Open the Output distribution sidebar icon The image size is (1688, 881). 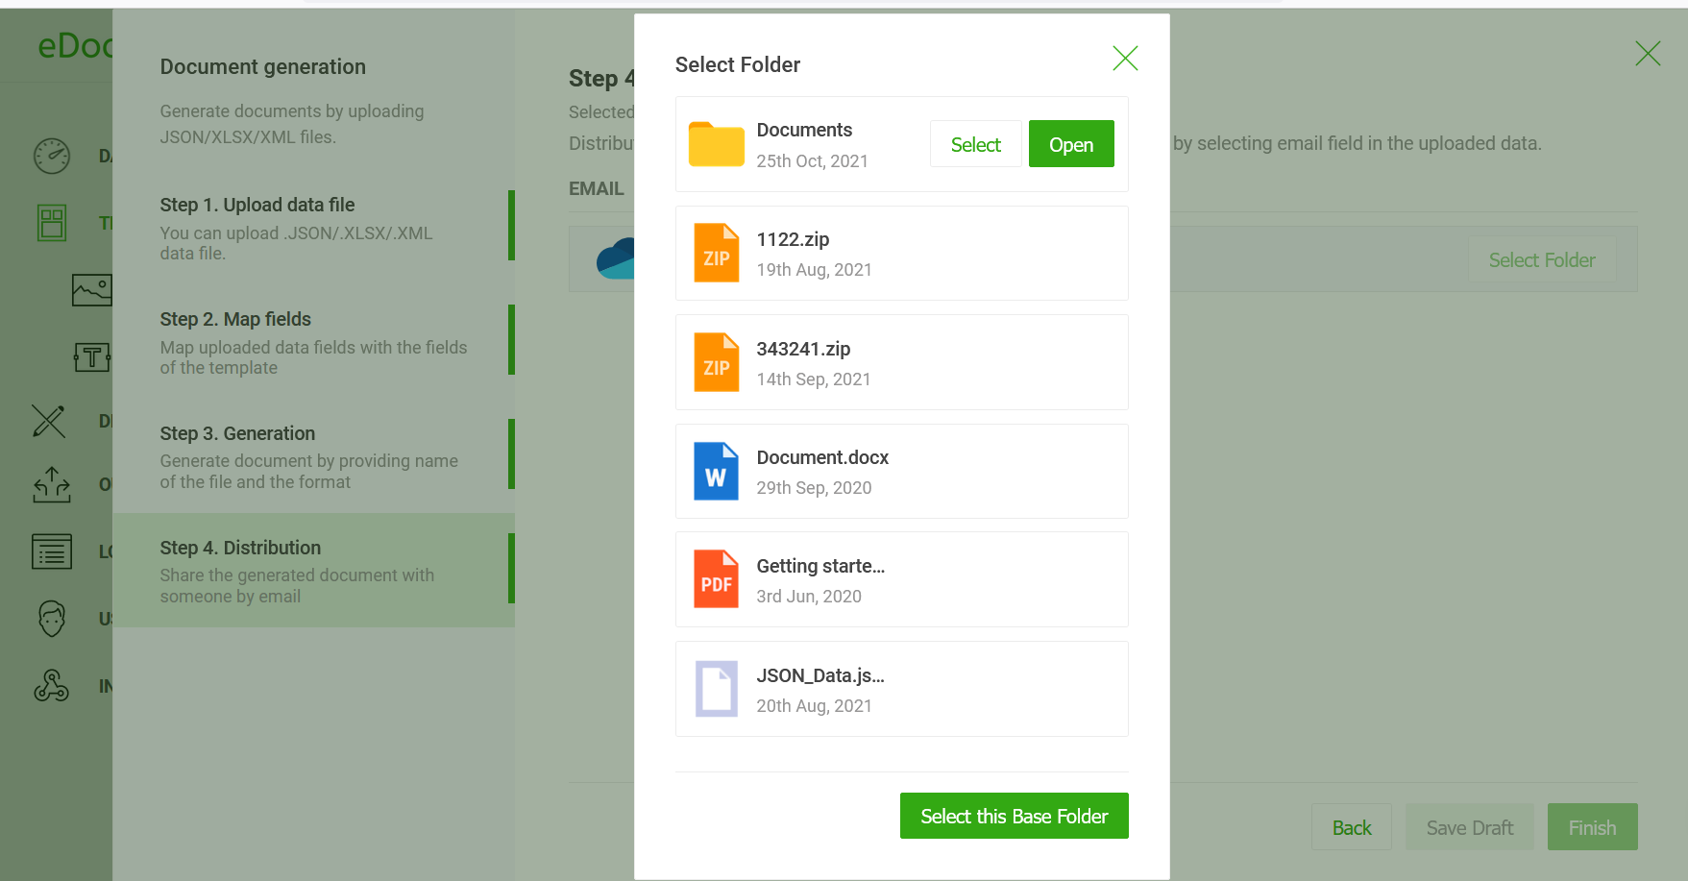pyautogui.click(x=51, y=486)
